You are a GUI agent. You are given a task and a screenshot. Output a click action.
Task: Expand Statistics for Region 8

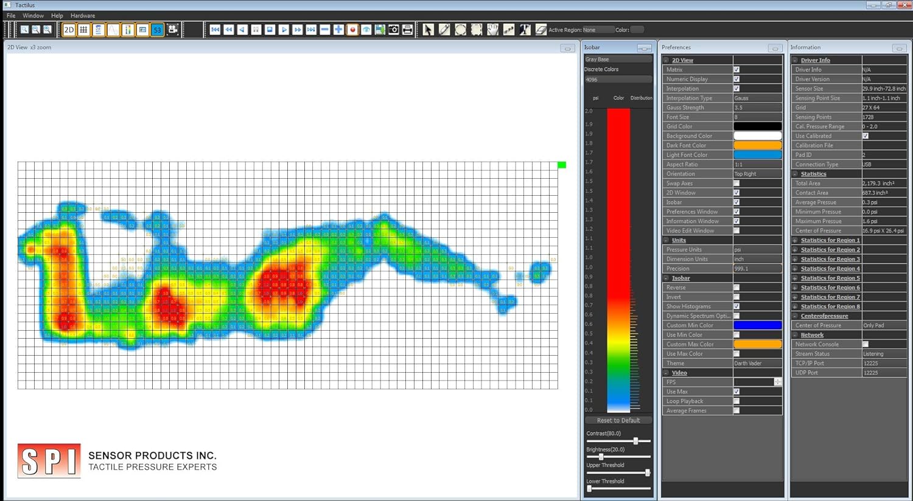pos(795,306)
